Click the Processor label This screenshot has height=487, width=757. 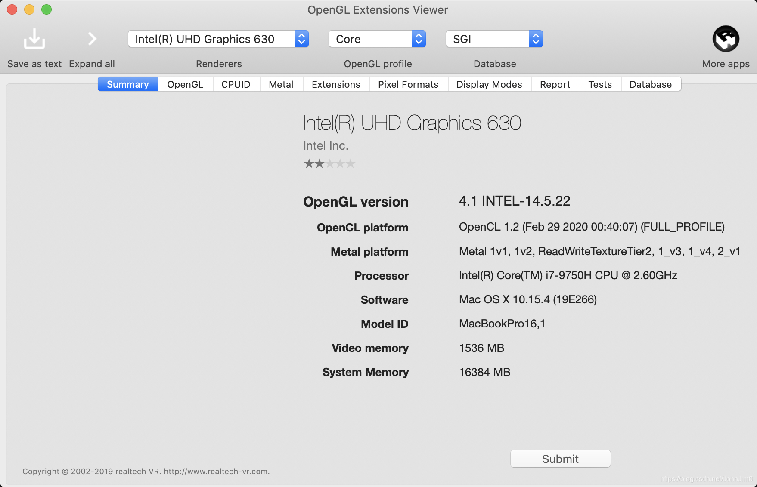pyautogui.click(x=382, y=276)
